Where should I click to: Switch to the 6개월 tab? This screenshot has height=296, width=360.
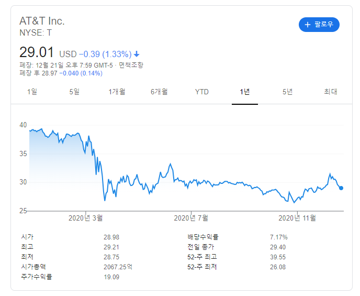(159, 92)
